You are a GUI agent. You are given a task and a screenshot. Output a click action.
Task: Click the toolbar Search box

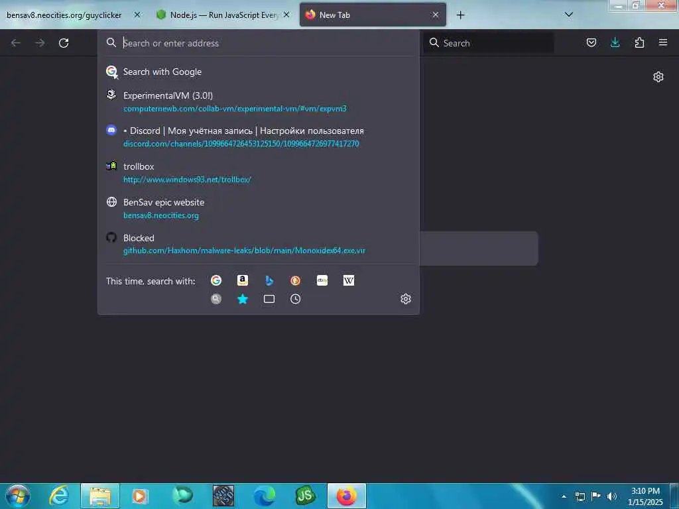[x=489, y=43]
